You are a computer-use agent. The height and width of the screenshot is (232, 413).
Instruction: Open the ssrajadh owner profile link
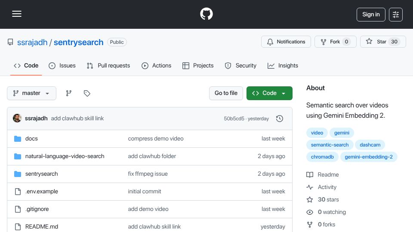click(x=32, y=42)
